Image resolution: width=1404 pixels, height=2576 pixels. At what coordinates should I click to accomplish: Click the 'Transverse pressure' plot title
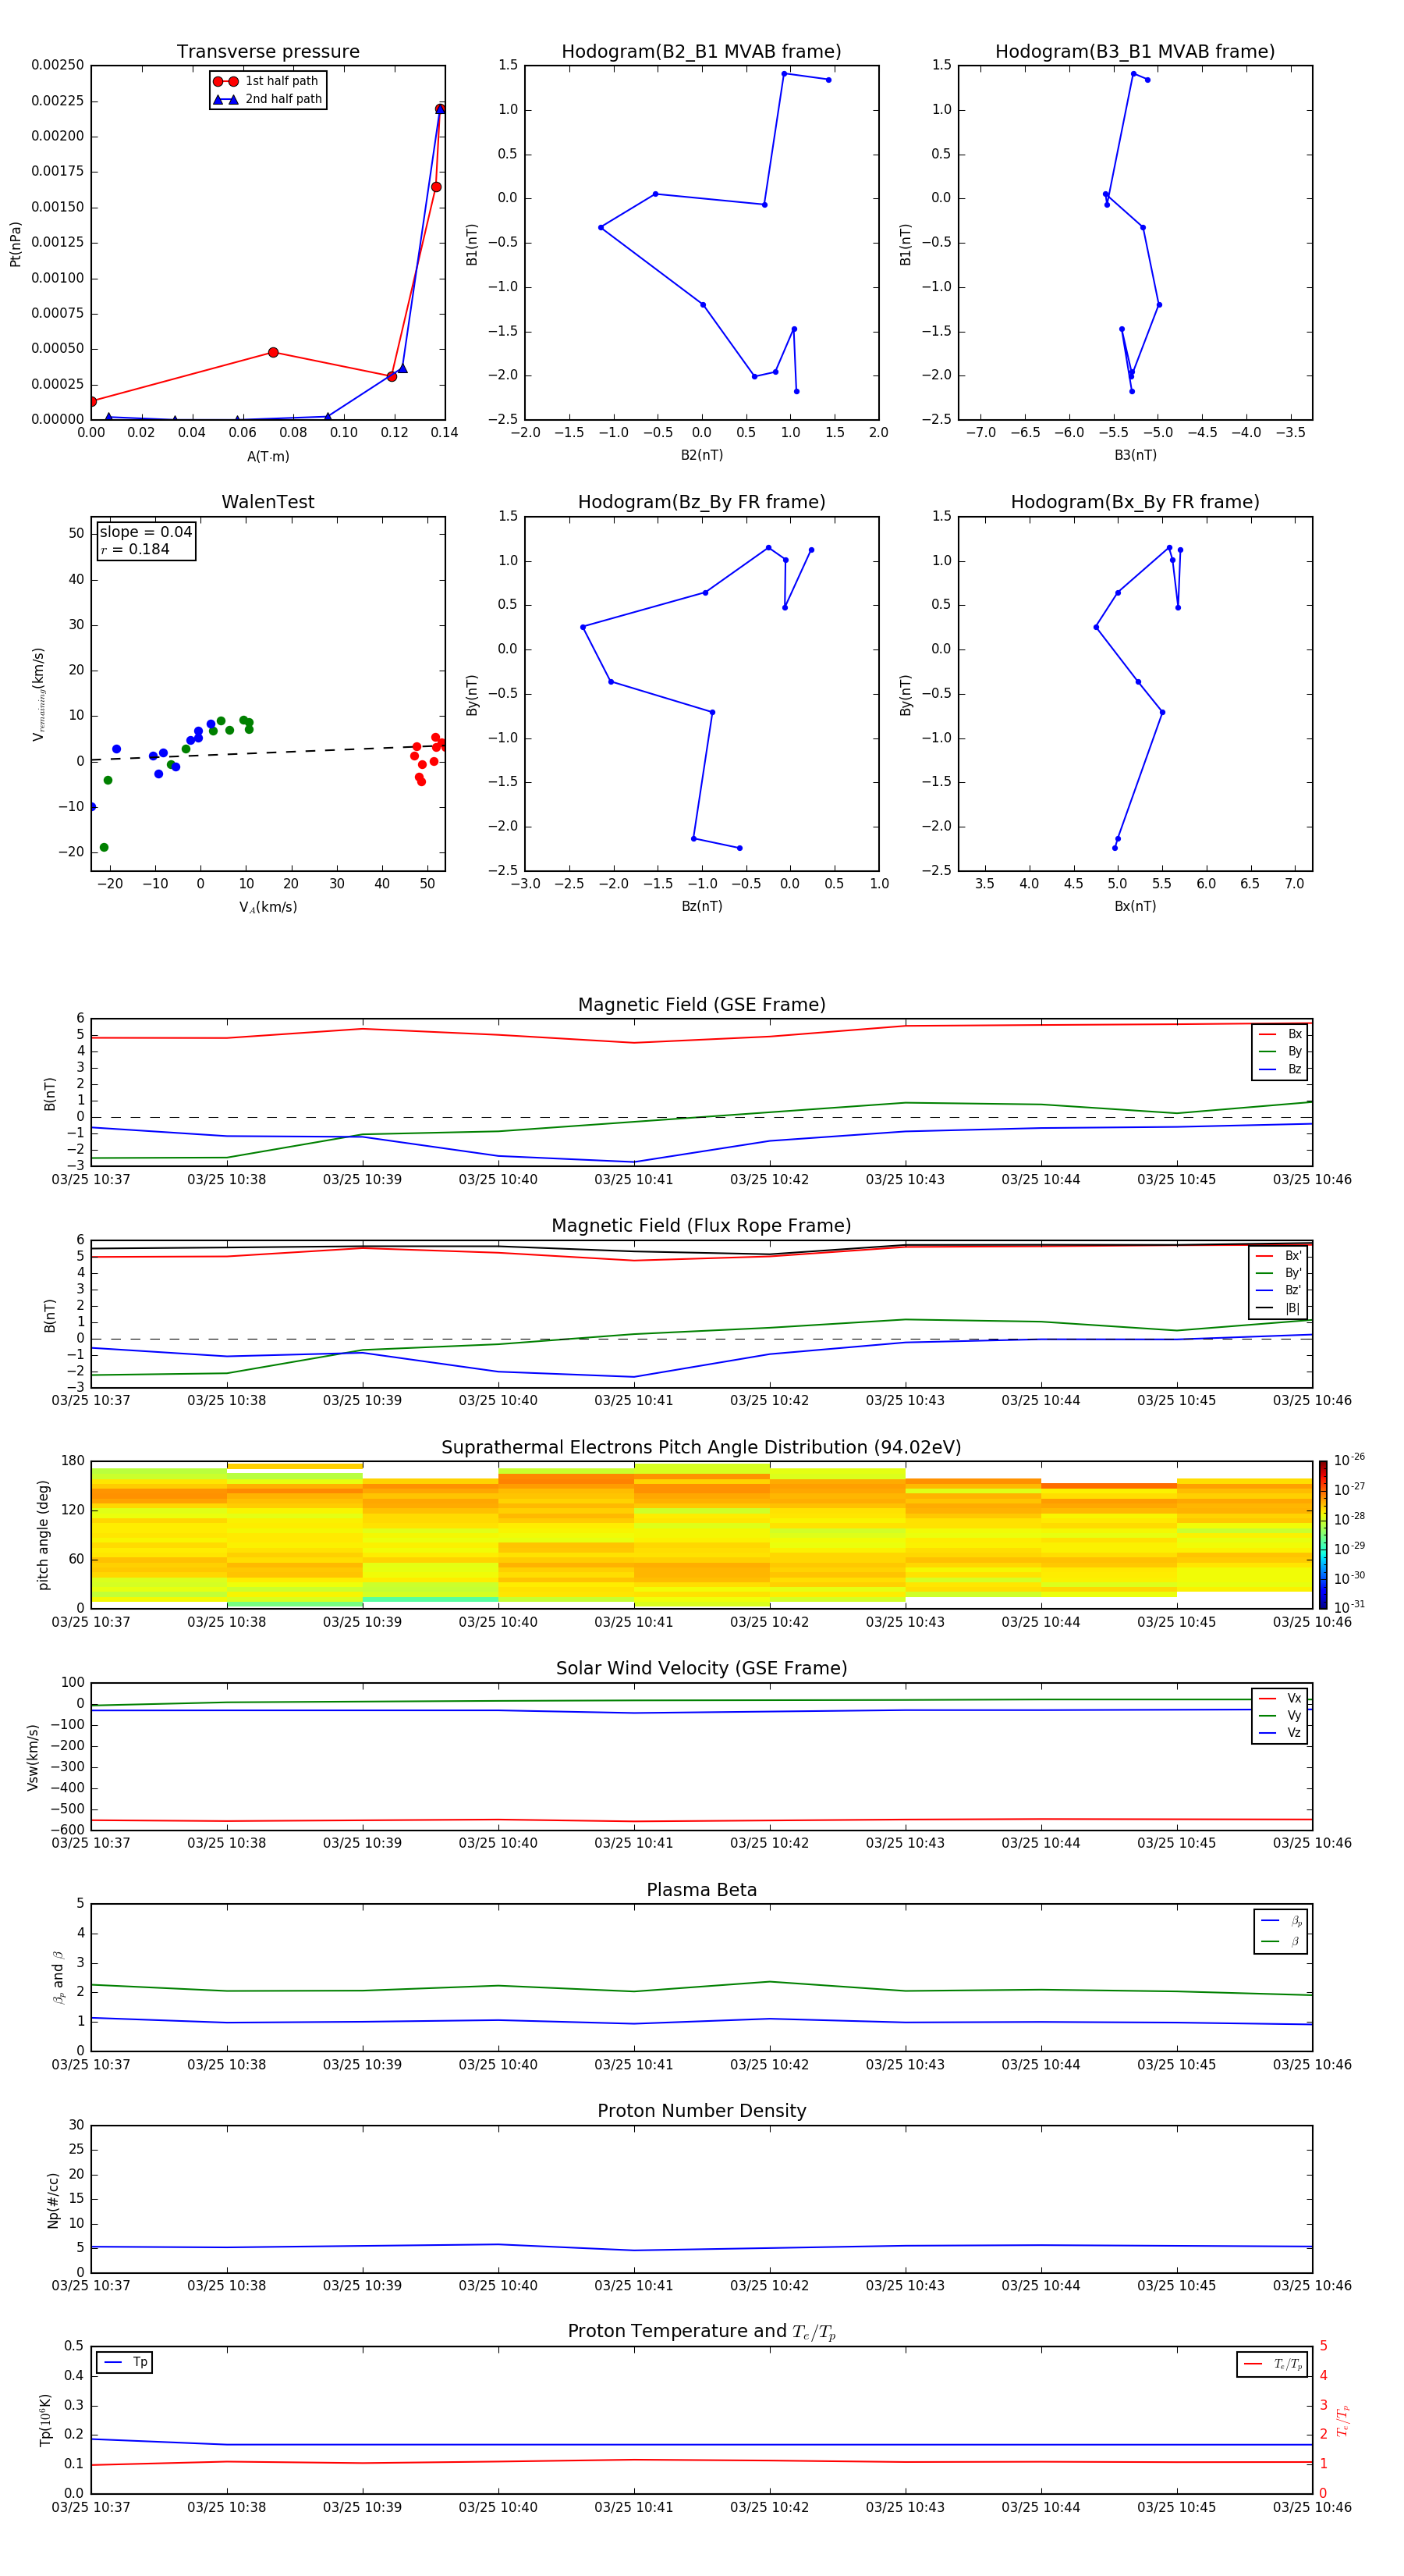268,52
